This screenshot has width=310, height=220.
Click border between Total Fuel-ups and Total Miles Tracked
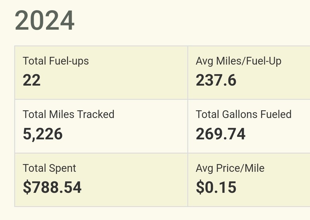coord(101,99)
